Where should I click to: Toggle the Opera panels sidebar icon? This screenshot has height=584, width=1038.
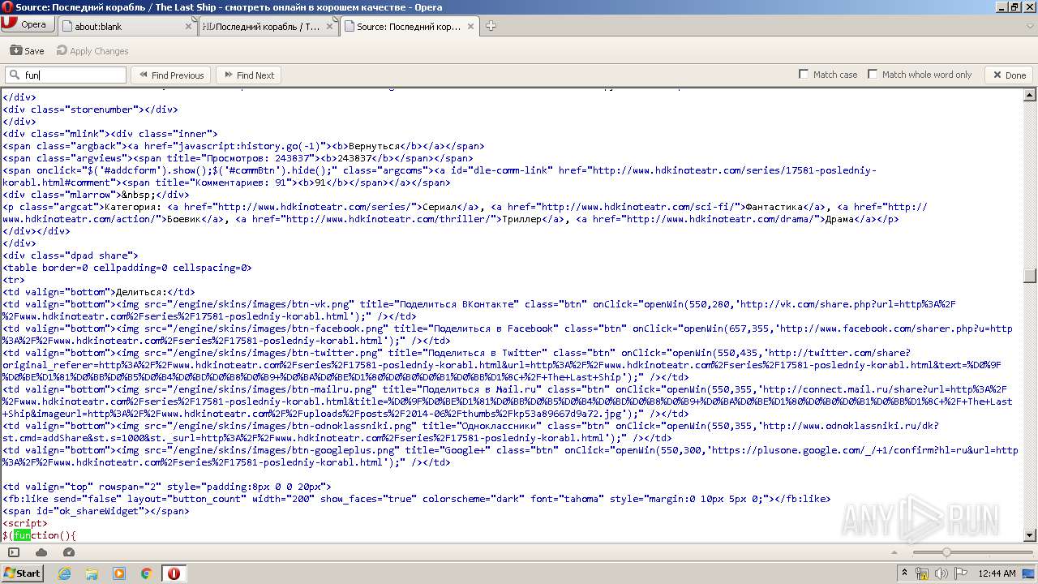tap(14, 552)
